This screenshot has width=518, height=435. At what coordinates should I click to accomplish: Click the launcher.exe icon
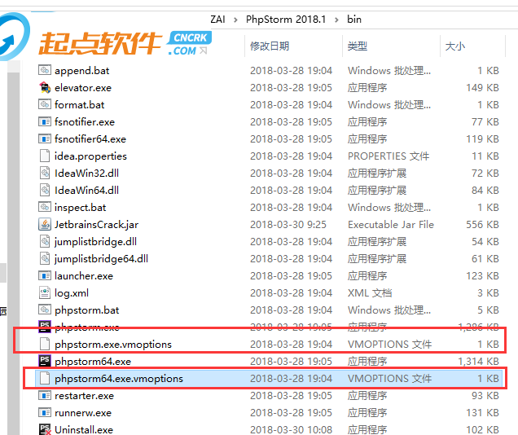click(x=45, y=275)
